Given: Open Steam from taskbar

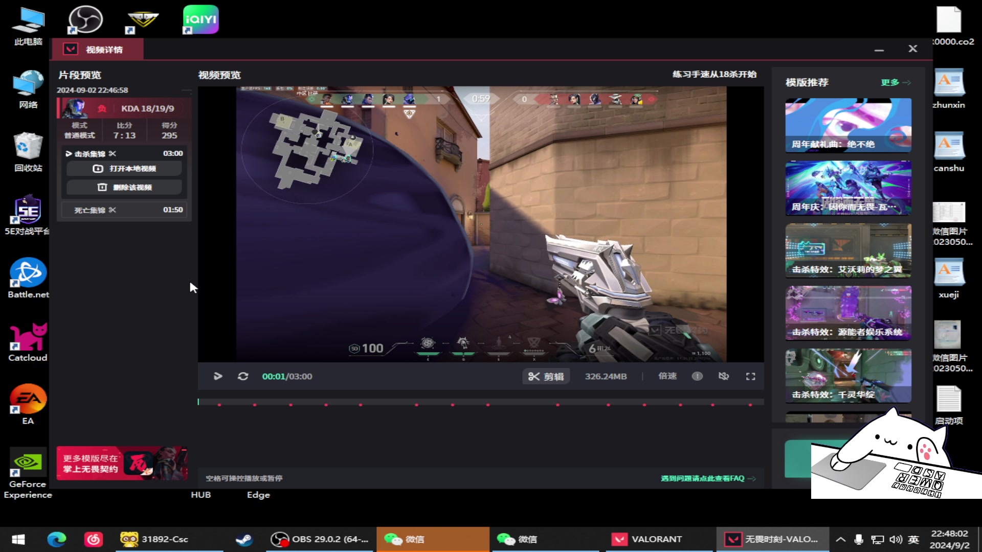Looking at the screenshot, I should point(244,539).
